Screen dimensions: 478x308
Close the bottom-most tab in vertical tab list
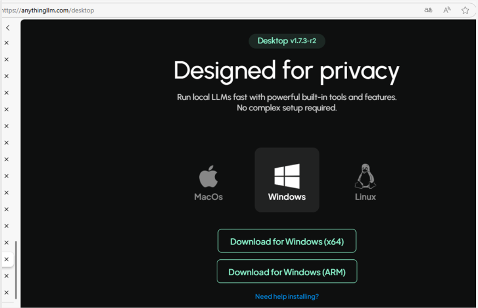tap(6, 292)
